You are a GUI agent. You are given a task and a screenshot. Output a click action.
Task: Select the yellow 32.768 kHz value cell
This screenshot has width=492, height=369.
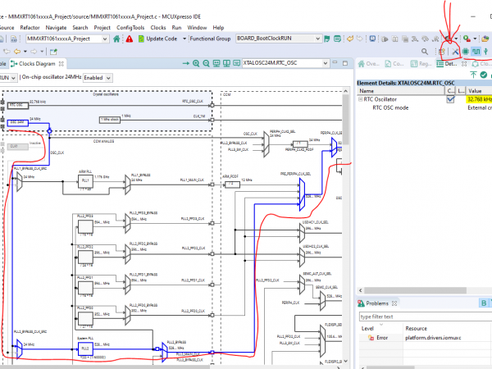(x=478, y=99)
